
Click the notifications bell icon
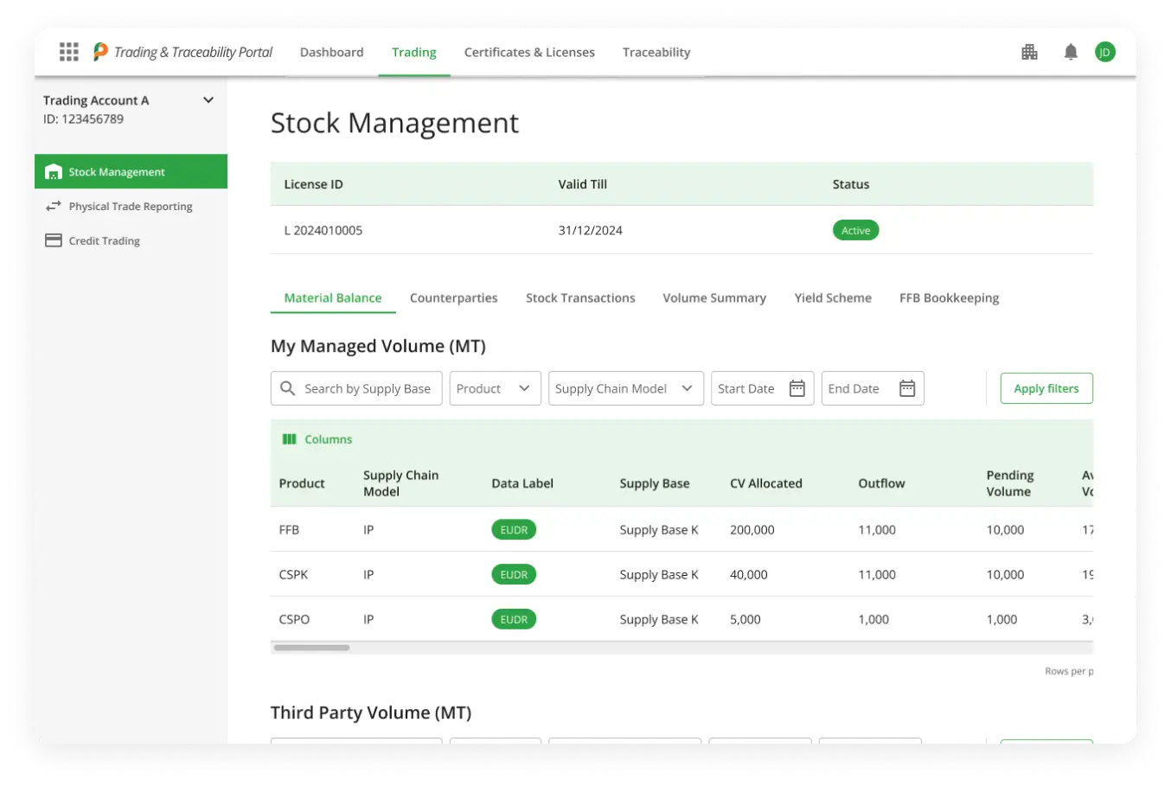tap(1071, 52)
